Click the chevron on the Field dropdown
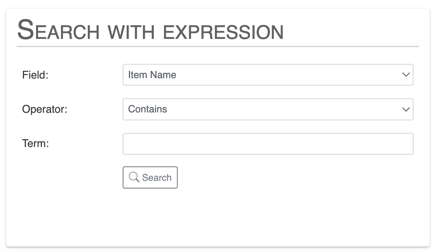Viewport: 435px width, 252px height. (x=405, y=75)
